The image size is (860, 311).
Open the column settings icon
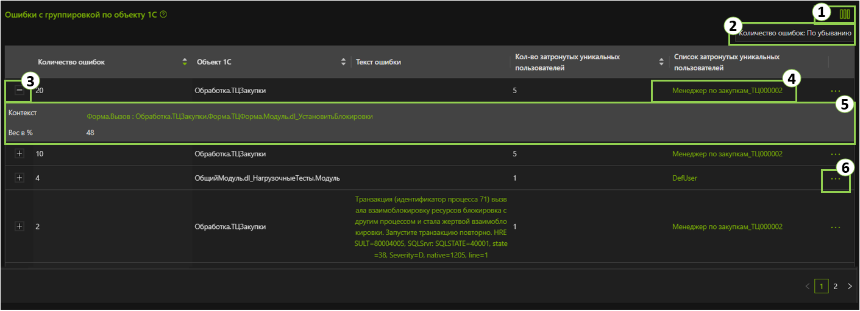tap(844, 13)
